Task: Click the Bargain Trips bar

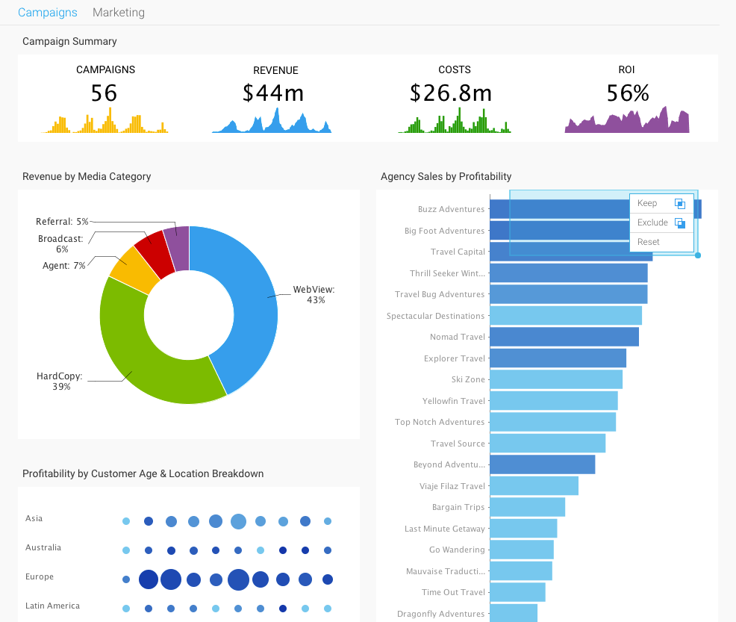Action: [527, 507]
